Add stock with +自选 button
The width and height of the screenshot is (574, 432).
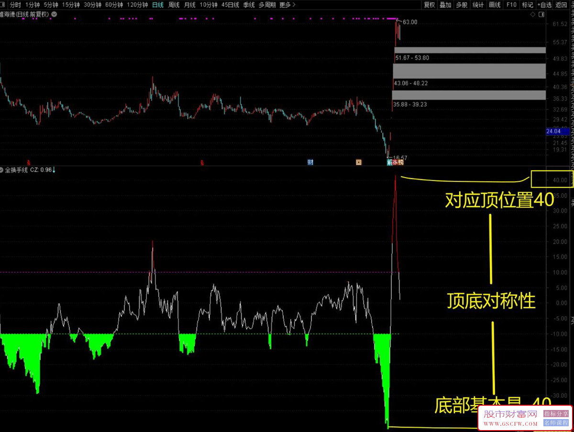click(544, 5)
